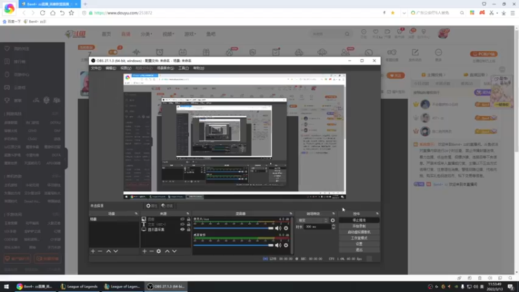Open Douyu user avatar in header

coord(444,34)
